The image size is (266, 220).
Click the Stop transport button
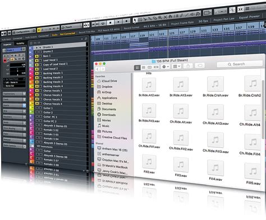coord(111,22)
